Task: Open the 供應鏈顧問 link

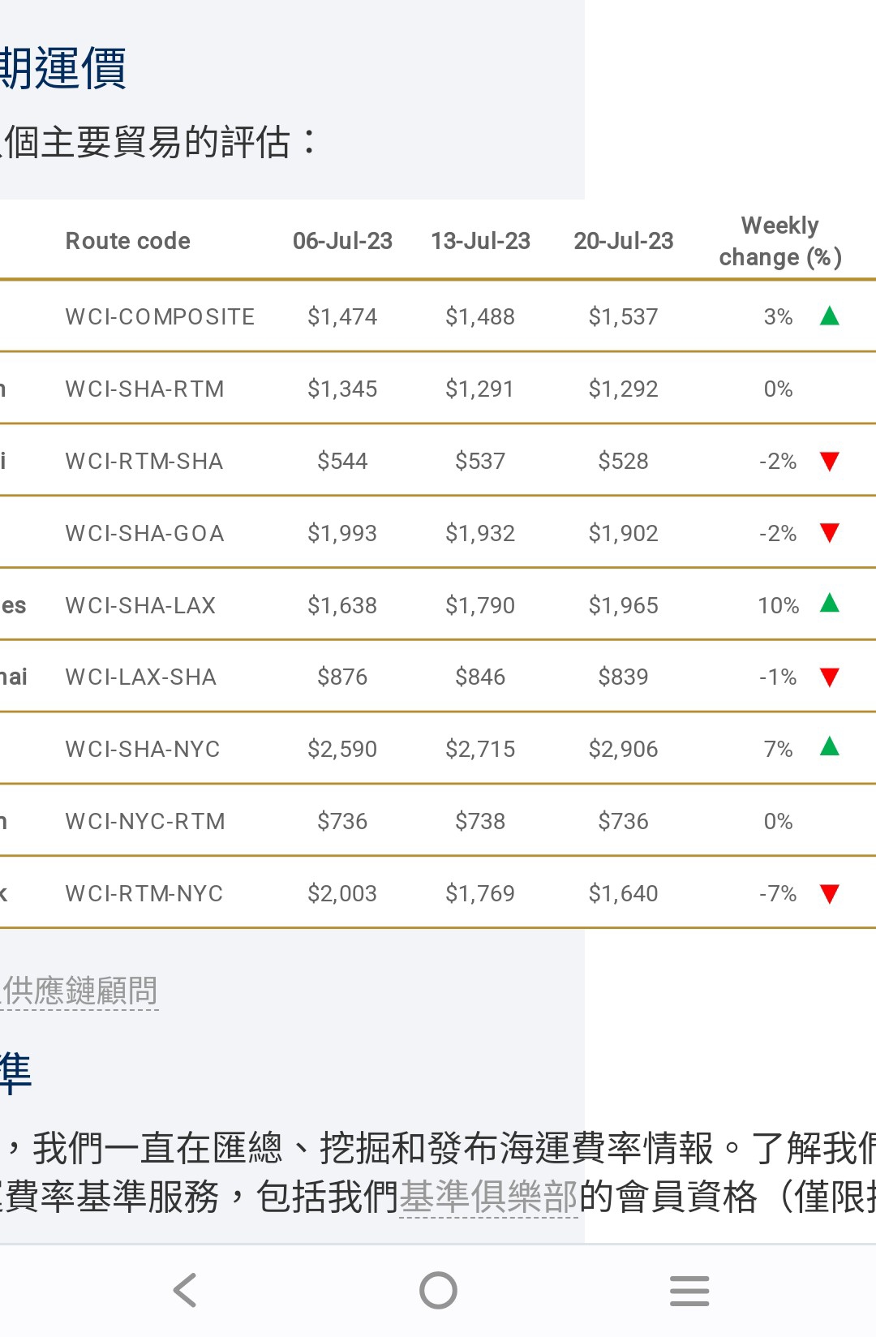Action: pos(80,991)
